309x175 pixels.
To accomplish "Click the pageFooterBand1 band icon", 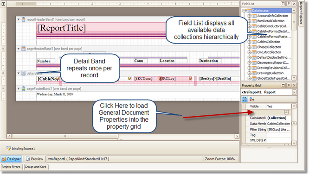I will (x=24, y=89).
